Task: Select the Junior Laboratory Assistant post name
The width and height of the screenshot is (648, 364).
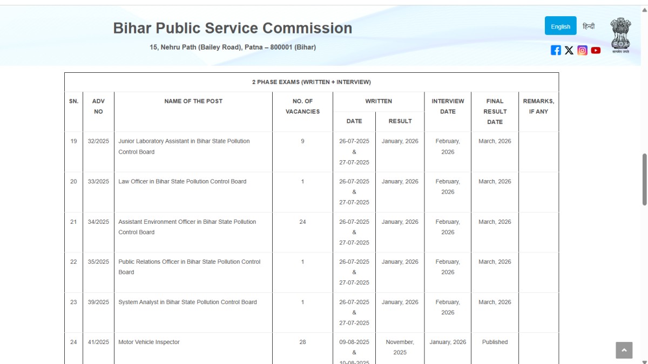Action: click(x=184, y=146)
